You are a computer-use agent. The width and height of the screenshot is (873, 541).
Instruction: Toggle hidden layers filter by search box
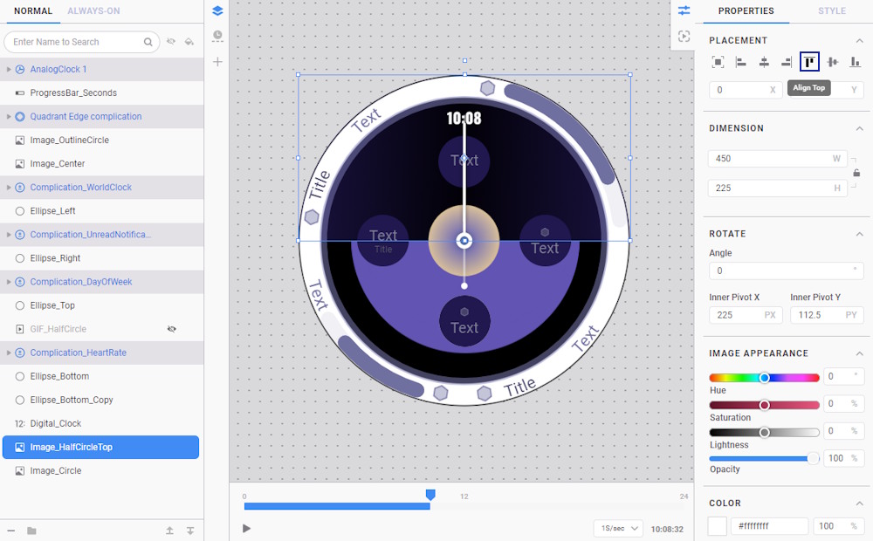(171, 42)
